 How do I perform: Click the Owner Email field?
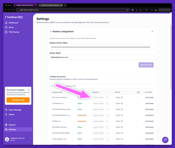[102, 57]
